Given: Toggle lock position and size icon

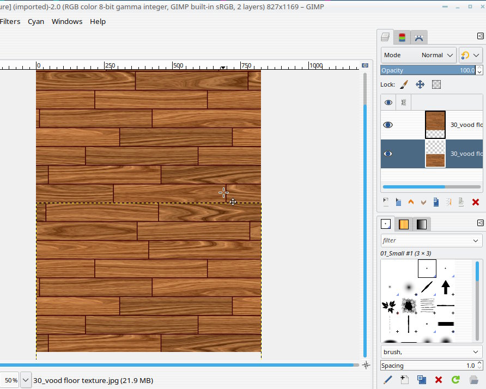Looking at the screenshot, I should click(x=420, y=84).
